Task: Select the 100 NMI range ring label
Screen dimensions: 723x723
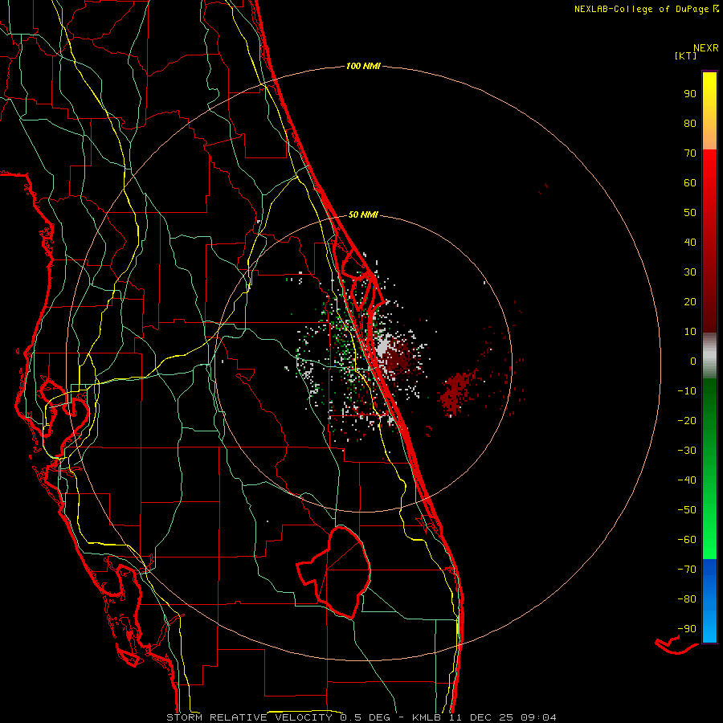Action: (x=363, y=67)
